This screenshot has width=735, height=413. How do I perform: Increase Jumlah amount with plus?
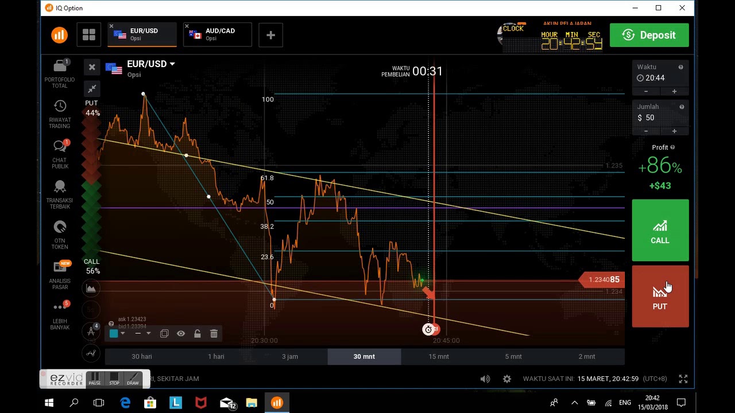point(674,131)
